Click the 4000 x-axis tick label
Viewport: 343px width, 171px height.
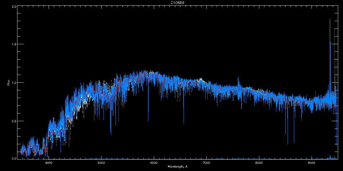(x=49, y=163)
